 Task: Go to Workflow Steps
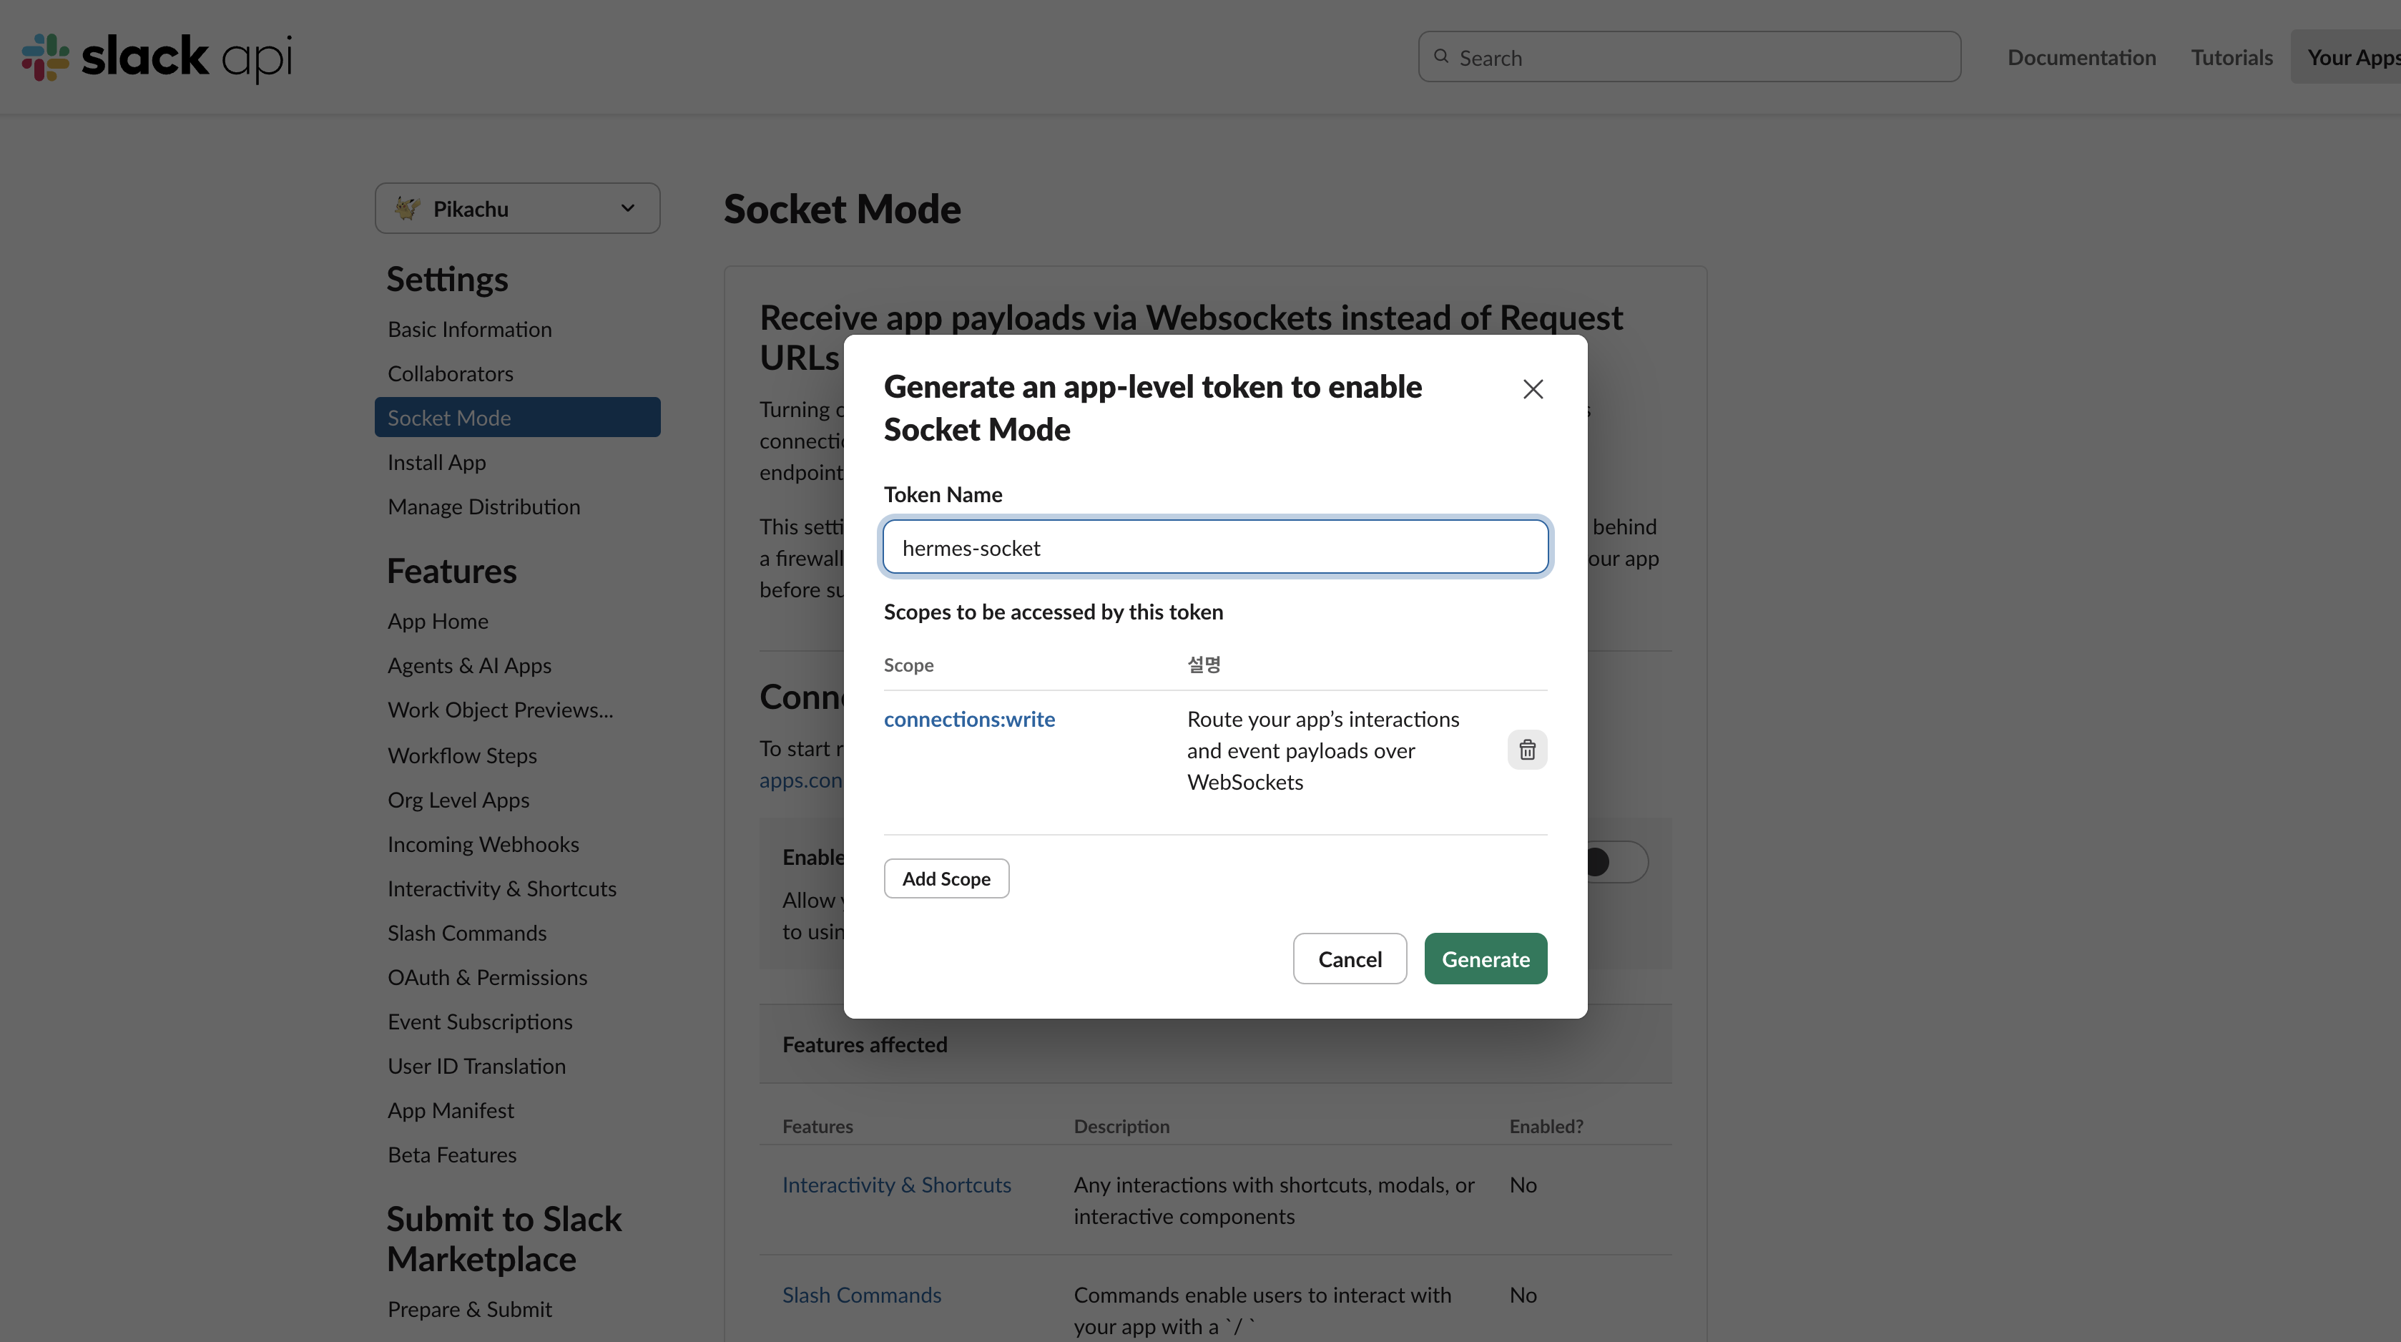(462, 756)
